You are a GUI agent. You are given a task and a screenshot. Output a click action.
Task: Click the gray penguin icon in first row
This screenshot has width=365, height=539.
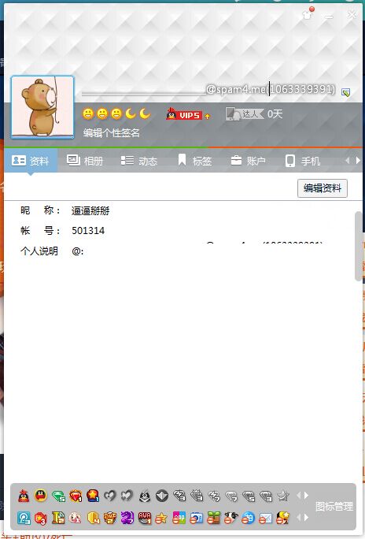point(145,496)
